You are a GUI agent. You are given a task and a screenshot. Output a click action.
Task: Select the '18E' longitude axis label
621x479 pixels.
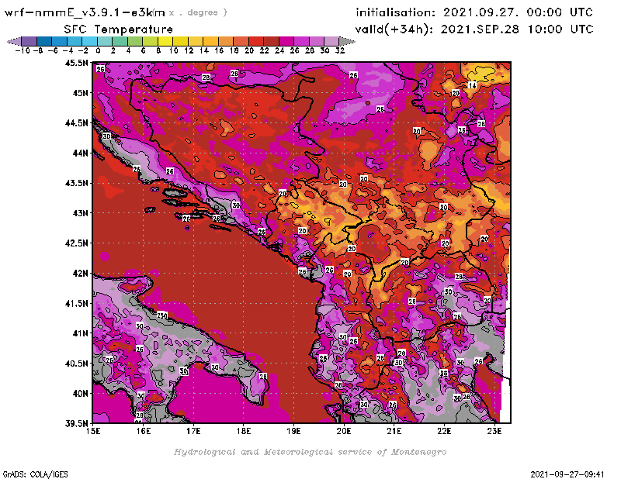coord(244,431)
